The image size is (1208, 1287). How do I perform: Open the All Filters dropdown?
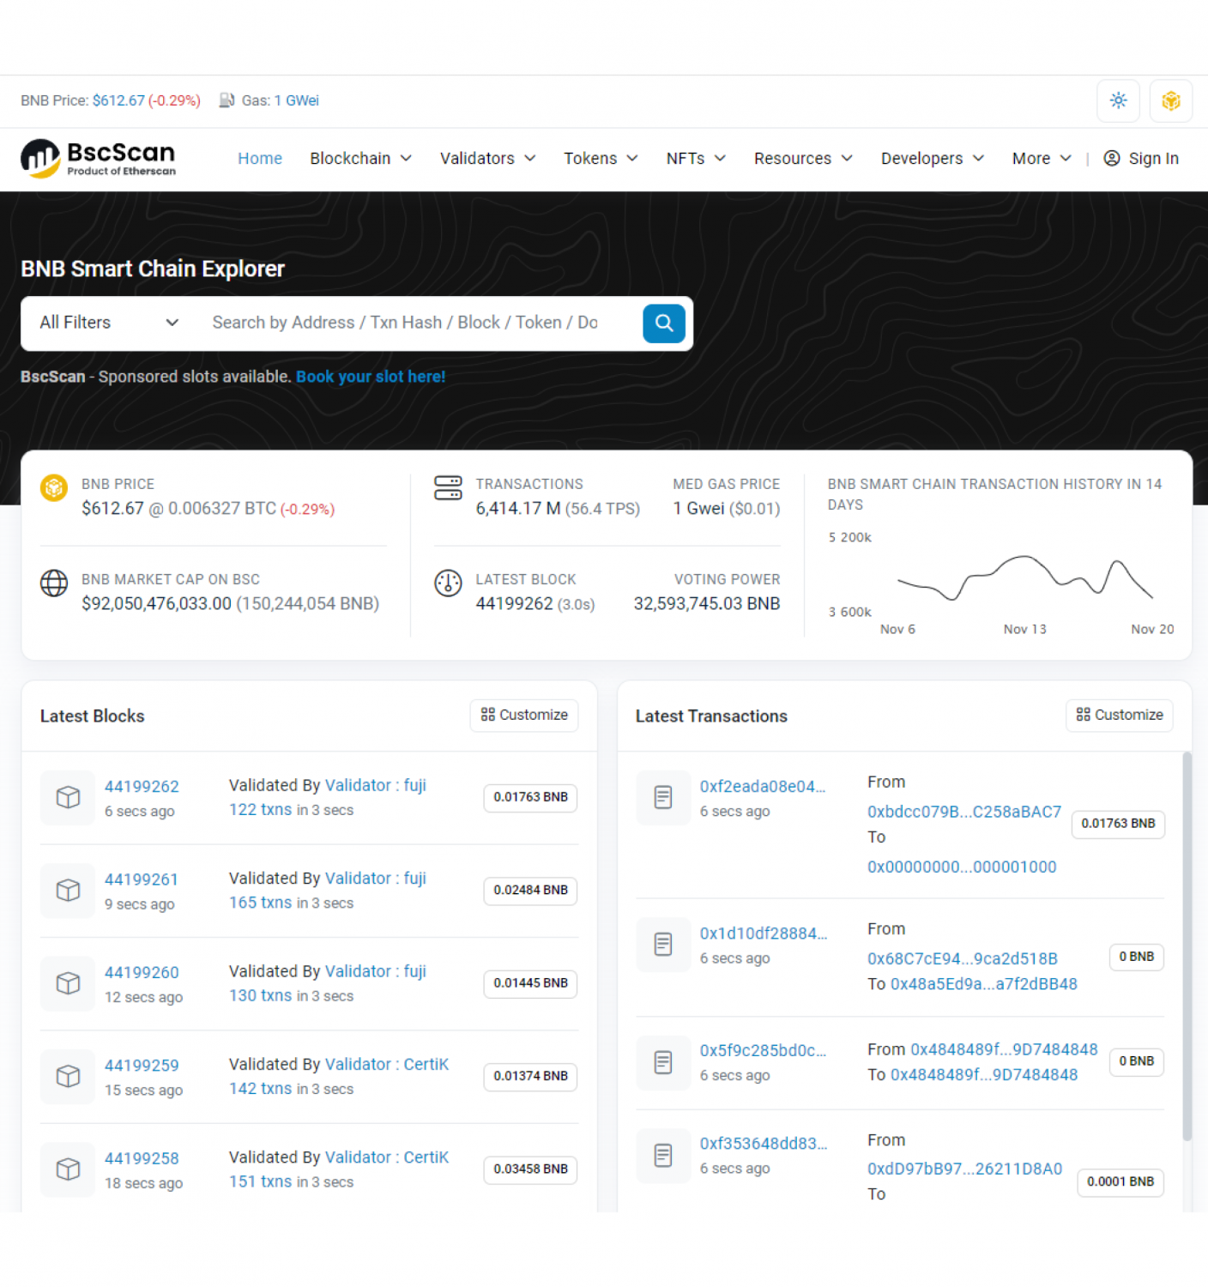pos(110,323)
